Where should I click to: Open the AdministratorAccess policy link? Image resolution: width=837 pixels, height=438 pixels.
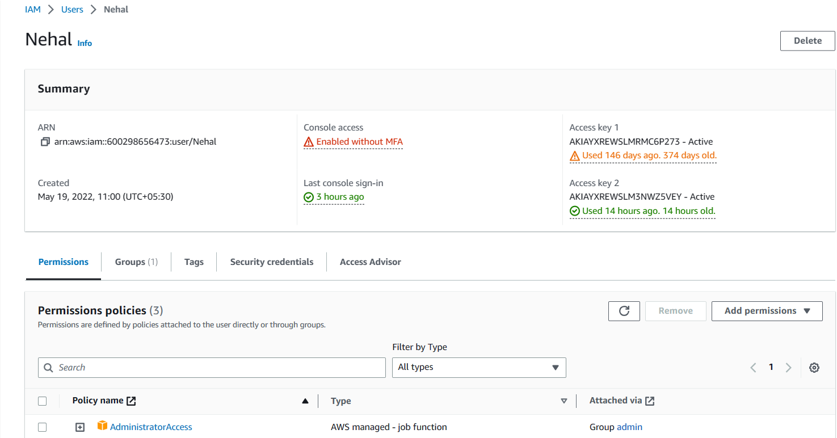151,427
